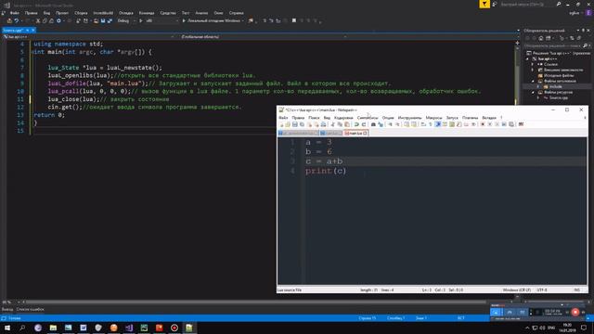The width and height of the screenshot is (594, 334).
Task: Expand Ссылки node in Solution Explorer
Action: 533,64
